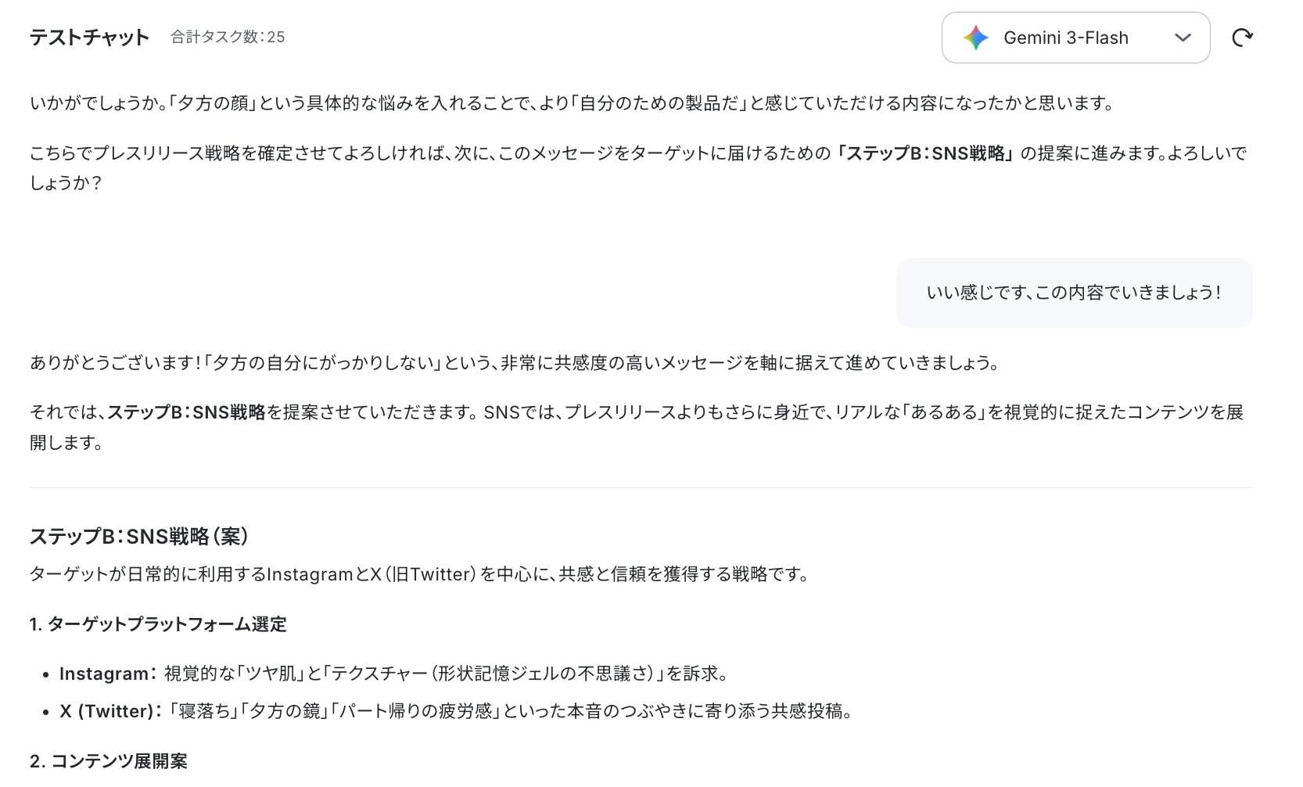Click the horizontal divider above SNS戦略(案)

(x=641, y=487)
